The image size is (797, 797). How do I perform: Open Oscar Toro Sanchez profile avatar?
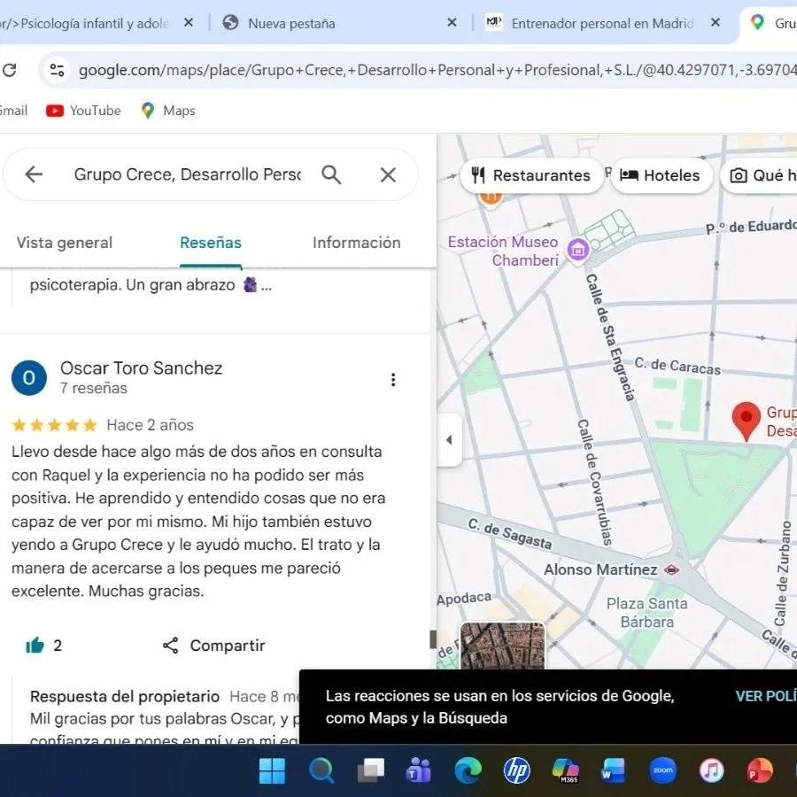click(29, 377)
